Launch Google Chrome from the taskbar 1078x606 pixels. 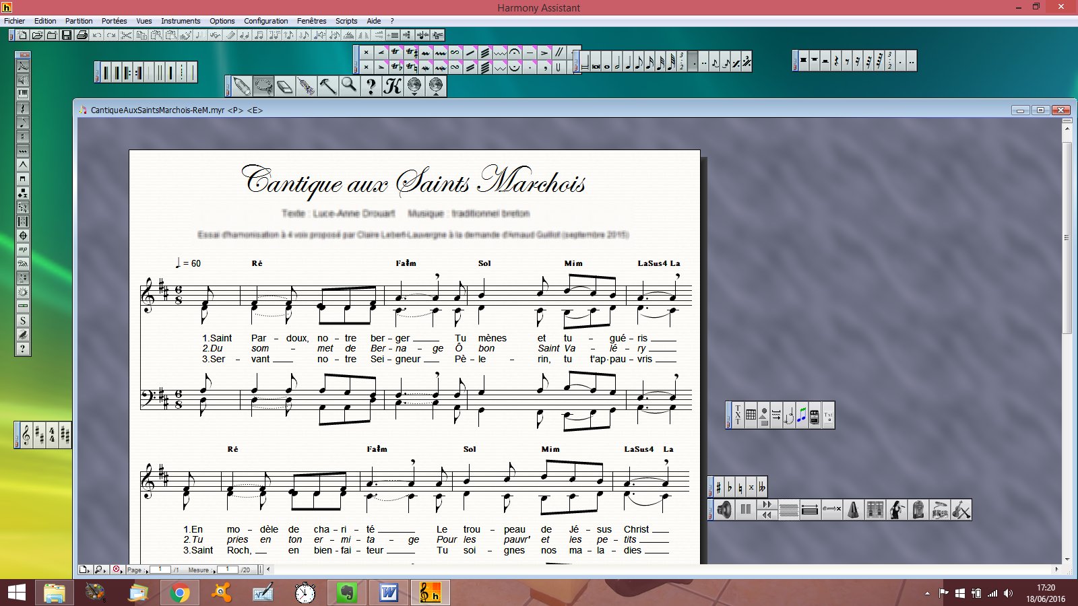point(179,594)
